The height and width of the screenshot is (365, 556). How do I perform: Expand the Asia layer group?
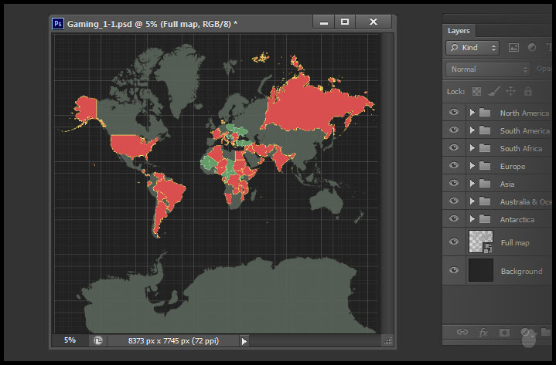pyautogui.click(x=472, y=184)
